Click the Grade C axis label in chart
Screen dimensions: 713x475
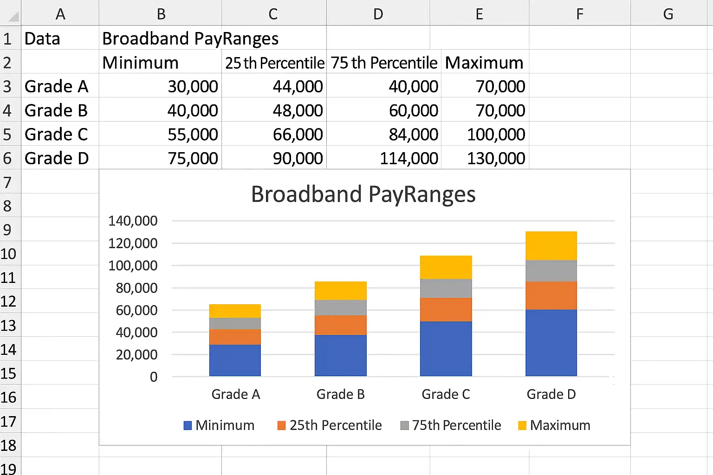pos(446,394)
